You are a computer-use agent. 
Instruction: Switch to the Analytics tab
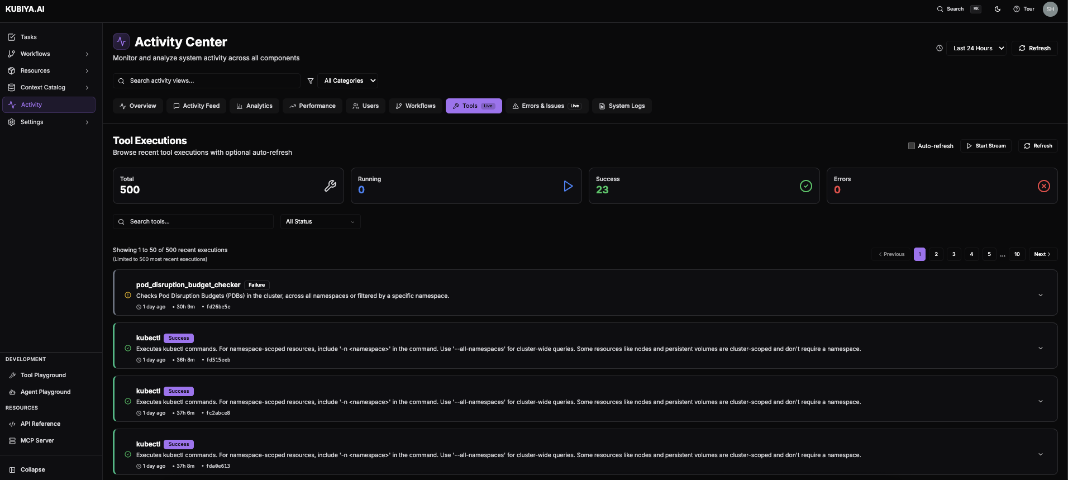point(254,106)
